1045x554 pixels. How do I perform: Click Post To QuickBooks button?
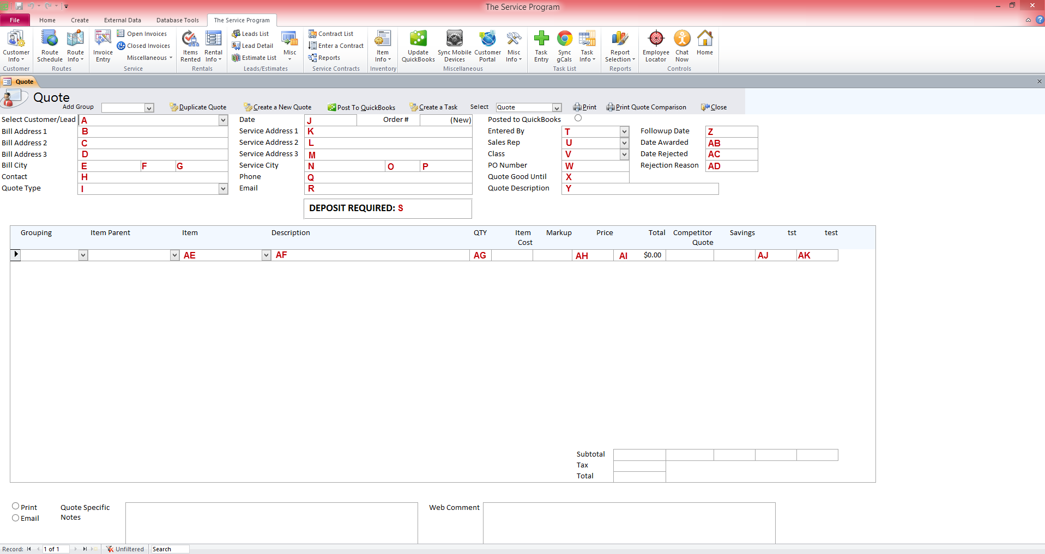[361, 107]
